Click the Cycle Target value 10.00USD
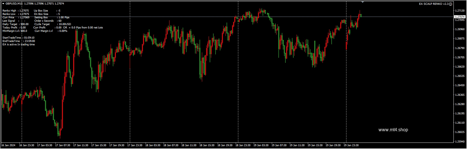 (65, 24)
